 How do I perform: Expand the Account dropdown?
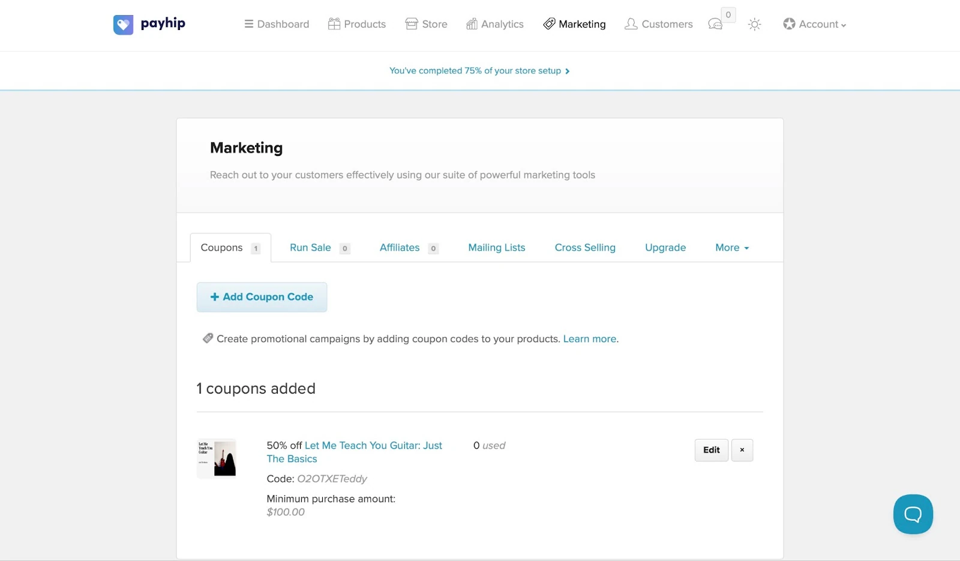click(x=814, y=24)
